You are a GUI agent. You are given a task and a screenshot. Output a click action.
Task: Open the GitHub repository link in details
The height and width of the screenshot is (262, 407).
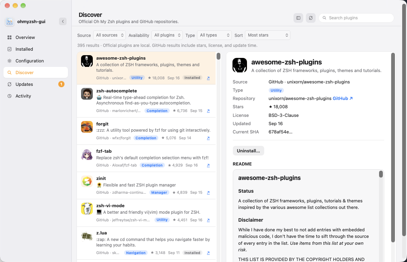pos(343,98)
